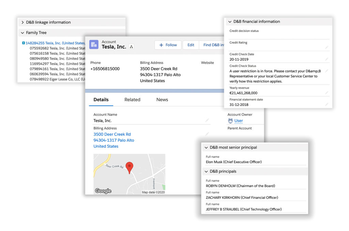The height and width of the screenshot is (231, 349).
Task: Switch to the Related tab
Action: [x=132, y=100]
